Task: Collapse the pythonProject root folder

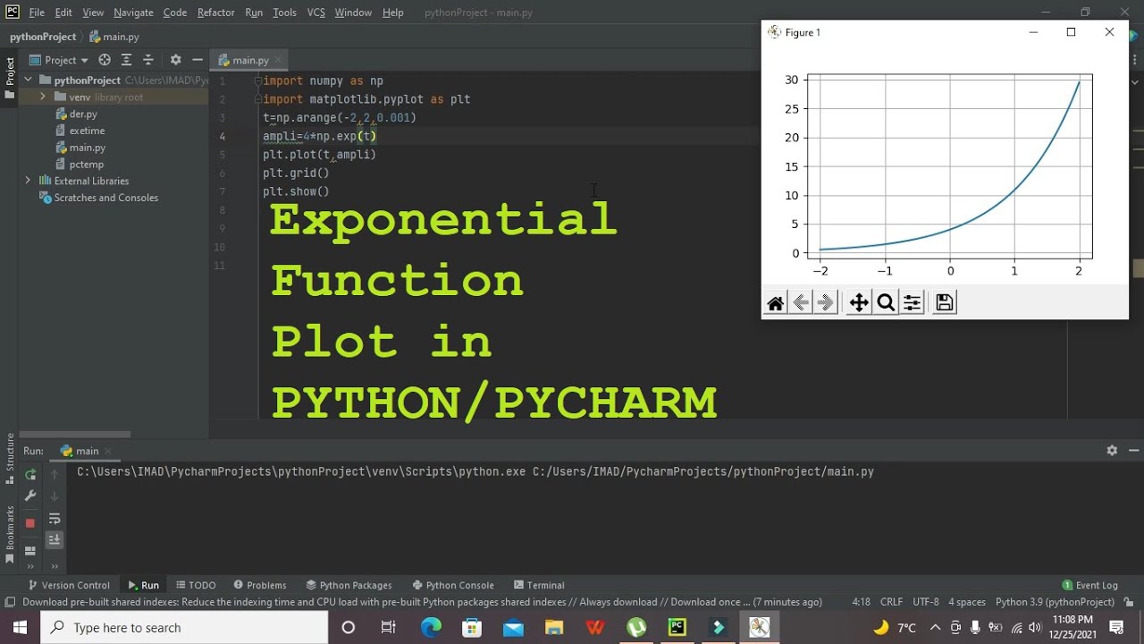Action: coord(29,80)
